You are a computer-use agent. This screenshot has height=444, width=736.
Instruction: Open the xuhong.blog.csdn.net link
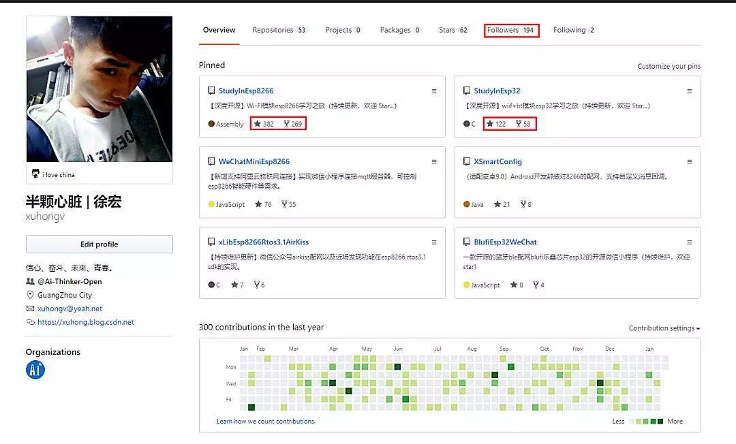tap(85, 322)
